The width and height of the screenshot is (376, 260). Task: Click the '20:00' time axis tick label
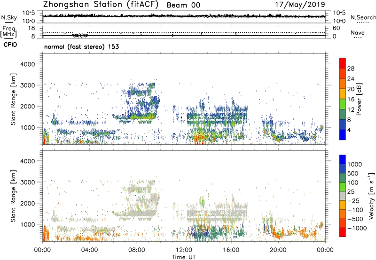pos(278,250)
